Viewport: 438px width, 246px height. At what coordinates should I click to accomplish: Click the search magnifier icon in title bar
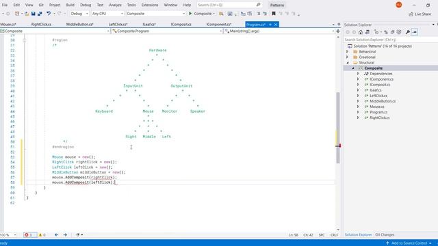pyautogui.click(x=259, y=5)
